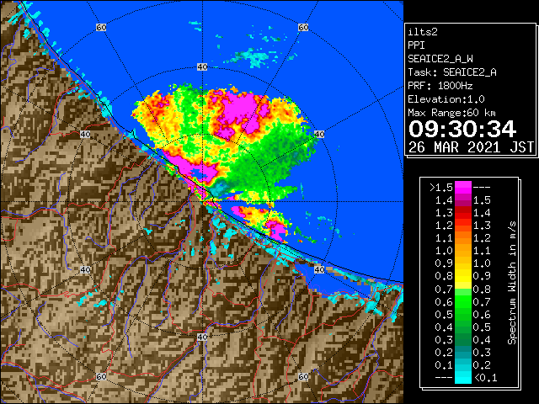Select the 'Elevation:1.0' line
The width and height of the screenshot is (539, 404).
(446, 99)
